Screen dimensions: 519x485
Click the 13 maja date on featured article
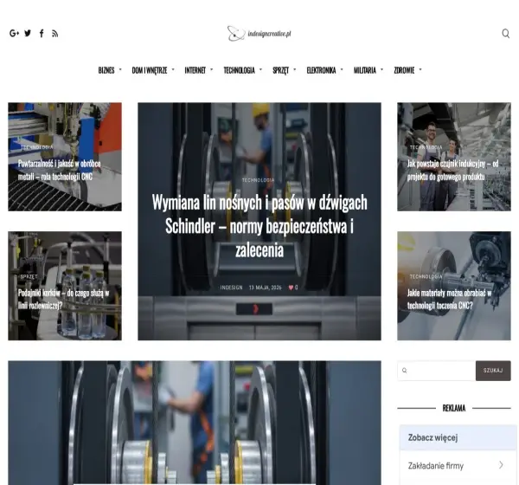(266, 288)
